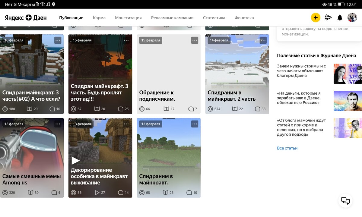Screen dimensions: 362x217
Task: Click the reads icon showing 30
Action: (30, 193)
